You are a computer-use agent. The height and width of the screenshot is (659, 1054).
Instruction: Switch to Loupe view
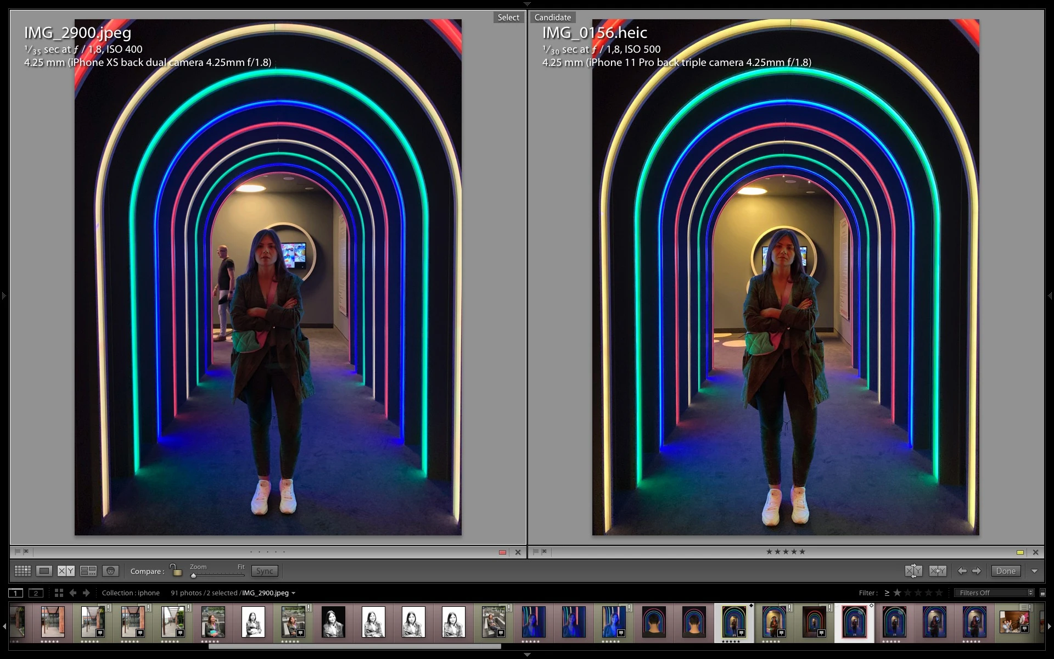(x=44, y=571)
